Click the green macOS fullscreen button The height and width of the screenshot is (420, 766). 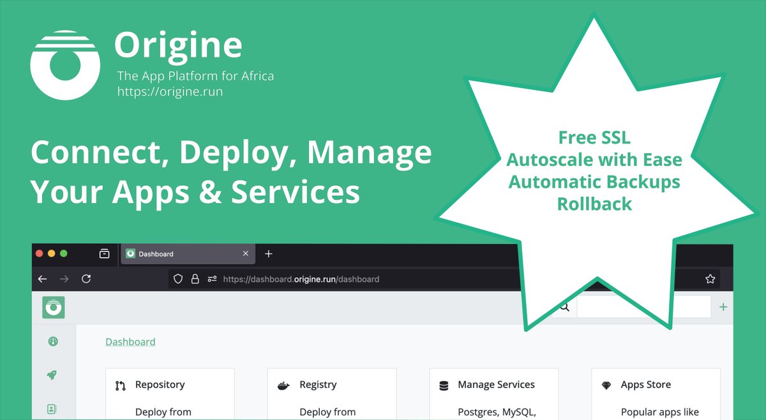(x=64, y=253)
